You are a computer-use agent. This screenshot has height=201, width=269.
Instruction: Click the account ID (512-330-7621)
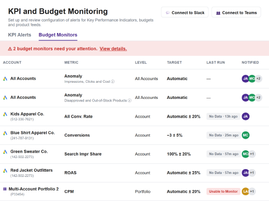(x=22, y=119)
